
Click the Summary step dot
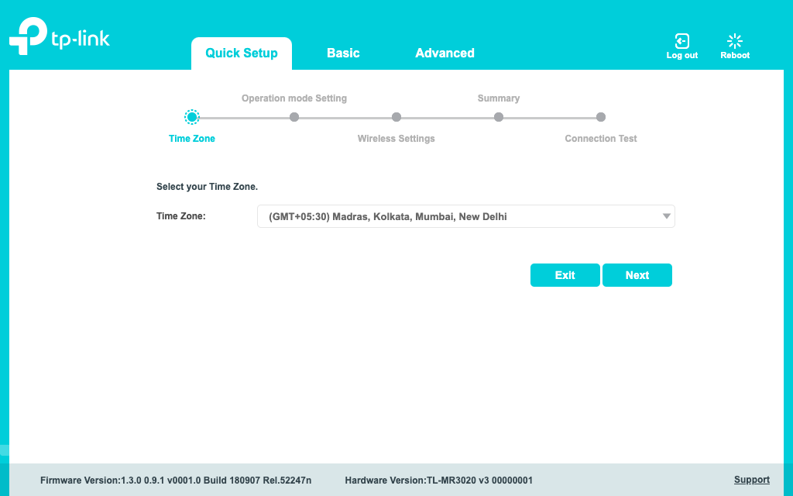tap(499, 117)
